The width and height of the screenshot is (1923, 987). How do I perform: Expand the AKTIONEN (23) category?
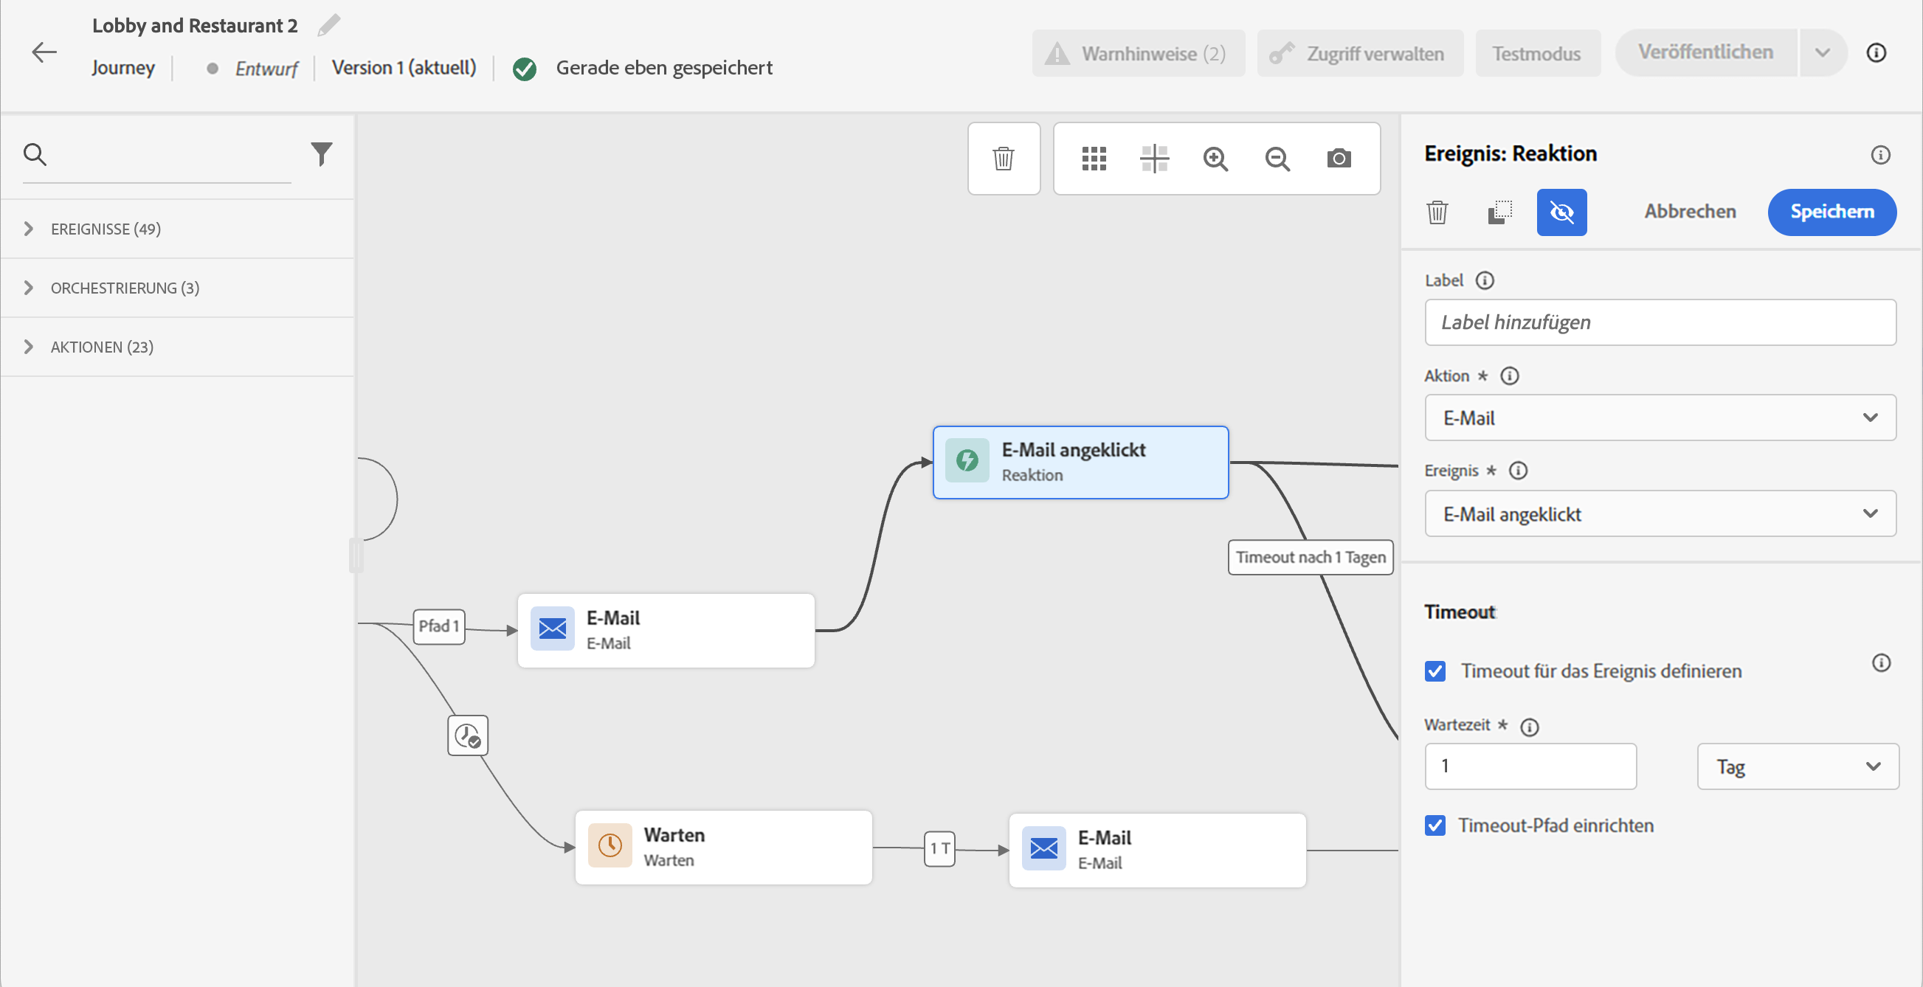[102, 347]
